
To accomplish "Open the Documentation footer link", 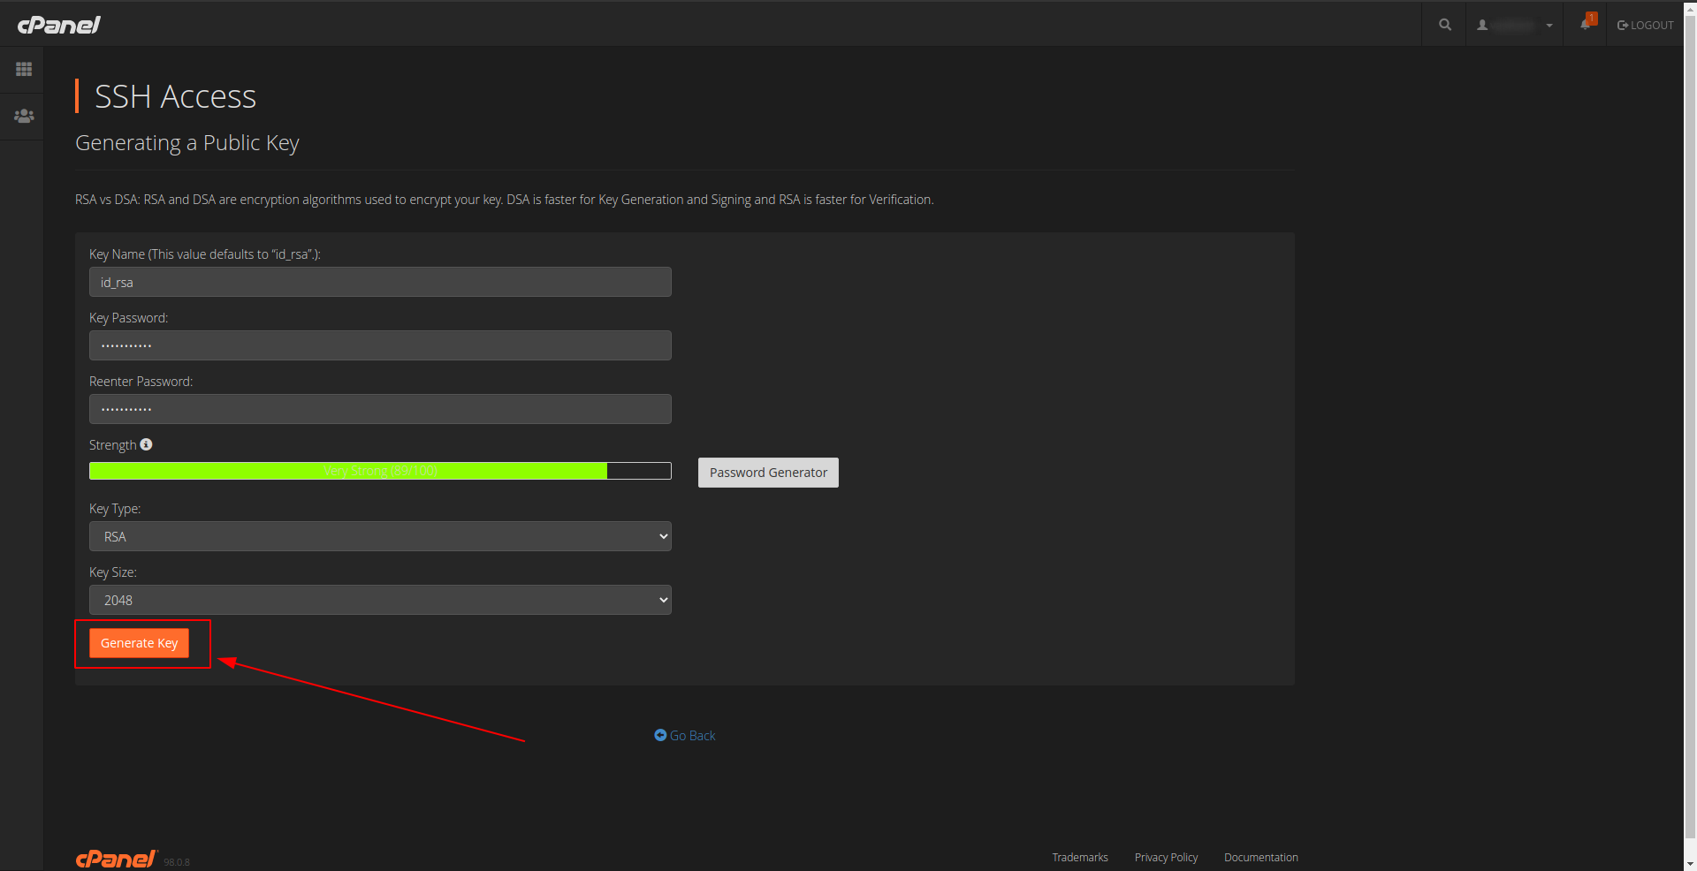I will [x=1260, y=857].
